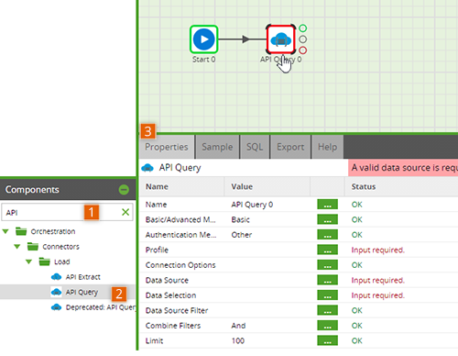Click the connector arrow between Start and API Query

(243, 39)
